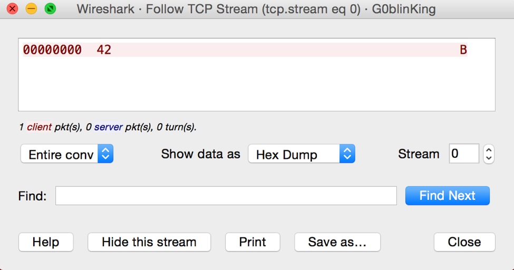
Task: Click Hide this stream
Action: (x=149, y=242)
